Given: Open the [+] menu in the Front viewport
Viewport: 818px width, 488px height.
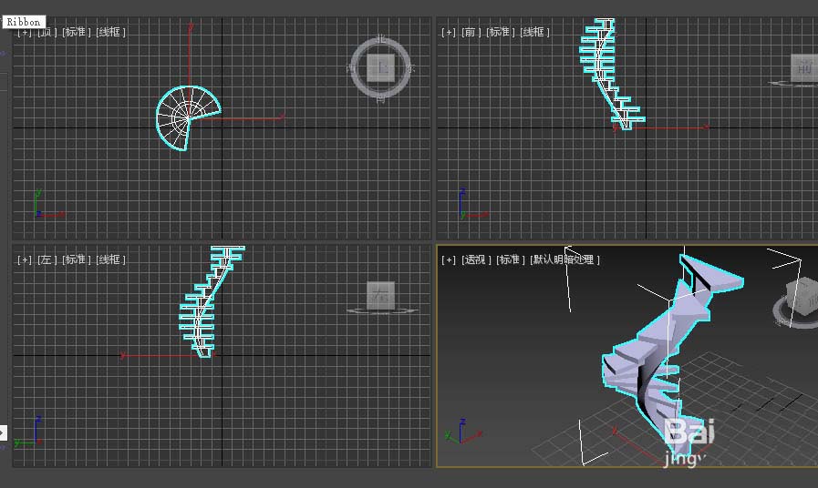Looking at the screenshot, I should pos(448,32).
